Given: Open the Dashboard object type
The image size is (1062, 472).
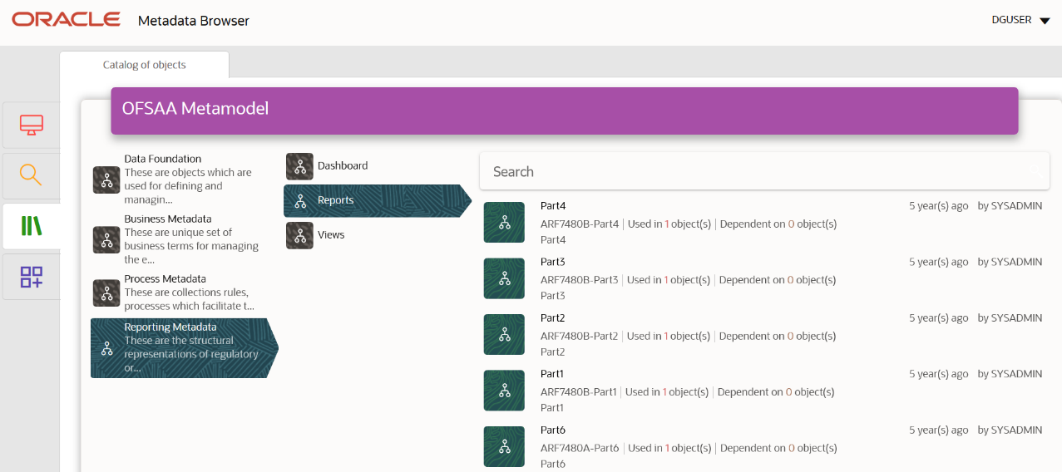Looking at the screenshot, I should (343, 166).
